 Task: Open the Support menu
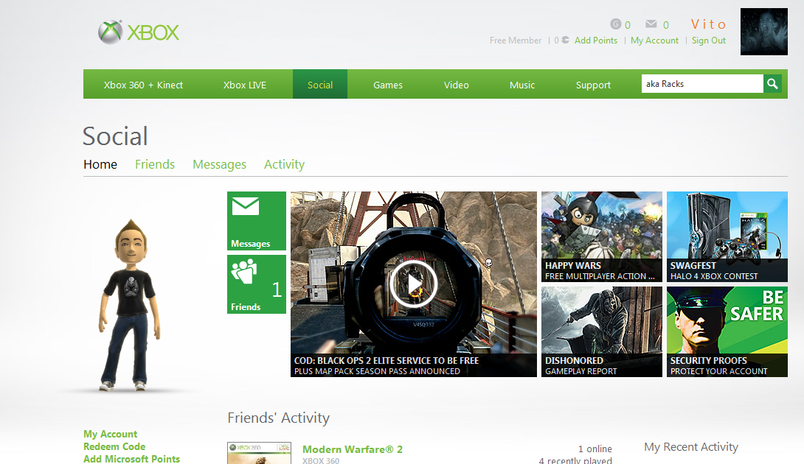coord(593,85)
